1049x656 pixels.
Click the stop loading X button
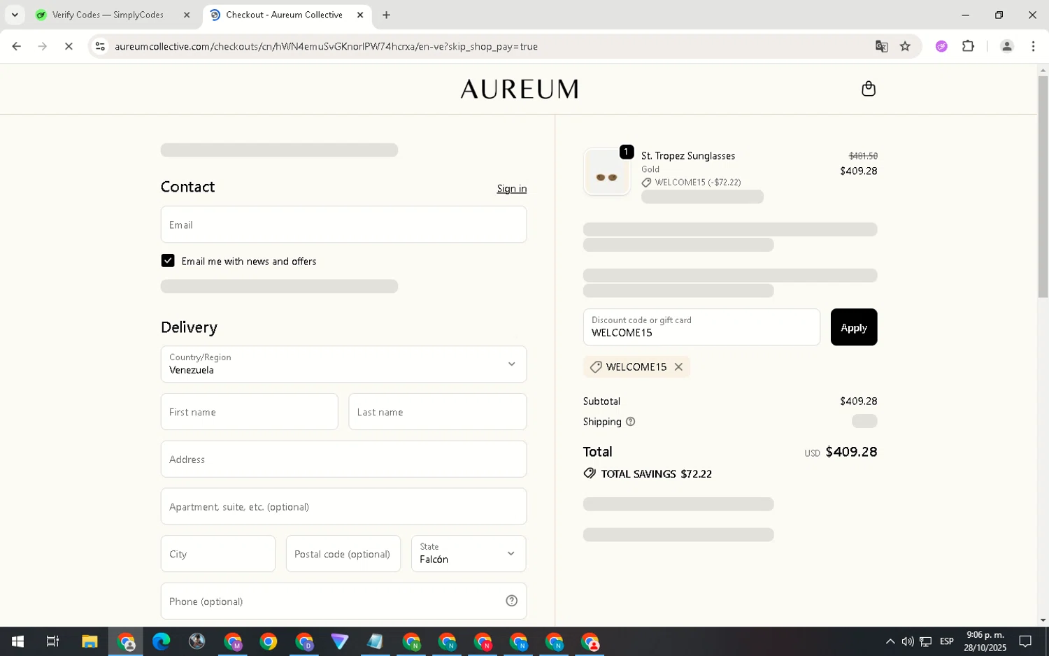click(69, 46)
